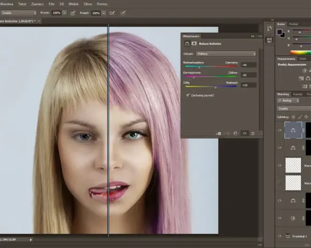Show the hidden lower transparent layer
Image resolution: width=311 pixels, height=248 pixels.
280,183
